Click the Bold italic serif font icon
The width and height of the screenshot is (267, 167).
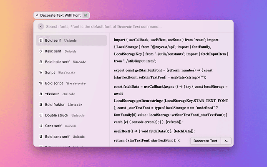40,62
